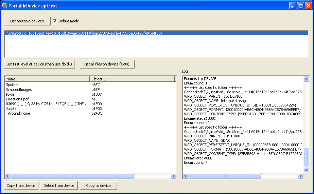
Task: Click 'WPD_OBJECT_NAME: Internal storage' log line
Action: coord(215,101)
